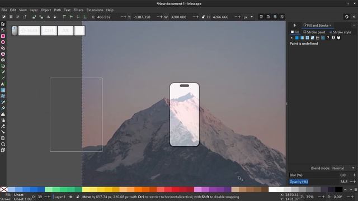Open the px units dropdown
358x201 pixels.
point(248,17)
